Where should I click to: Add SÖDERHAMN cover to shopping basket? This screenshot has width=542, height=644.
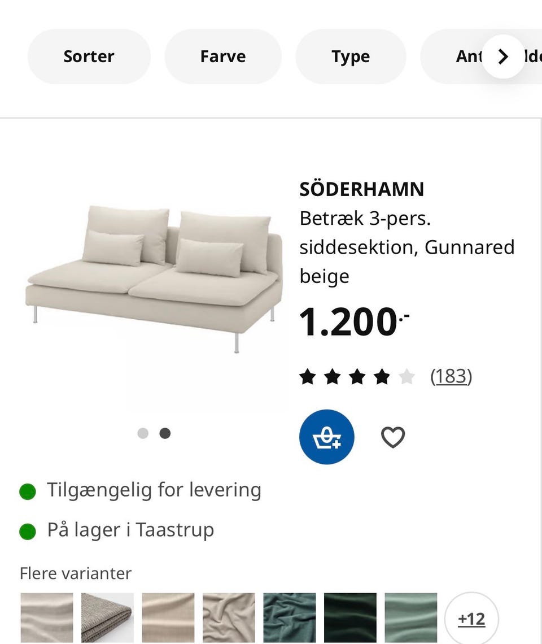coord(326,437)
